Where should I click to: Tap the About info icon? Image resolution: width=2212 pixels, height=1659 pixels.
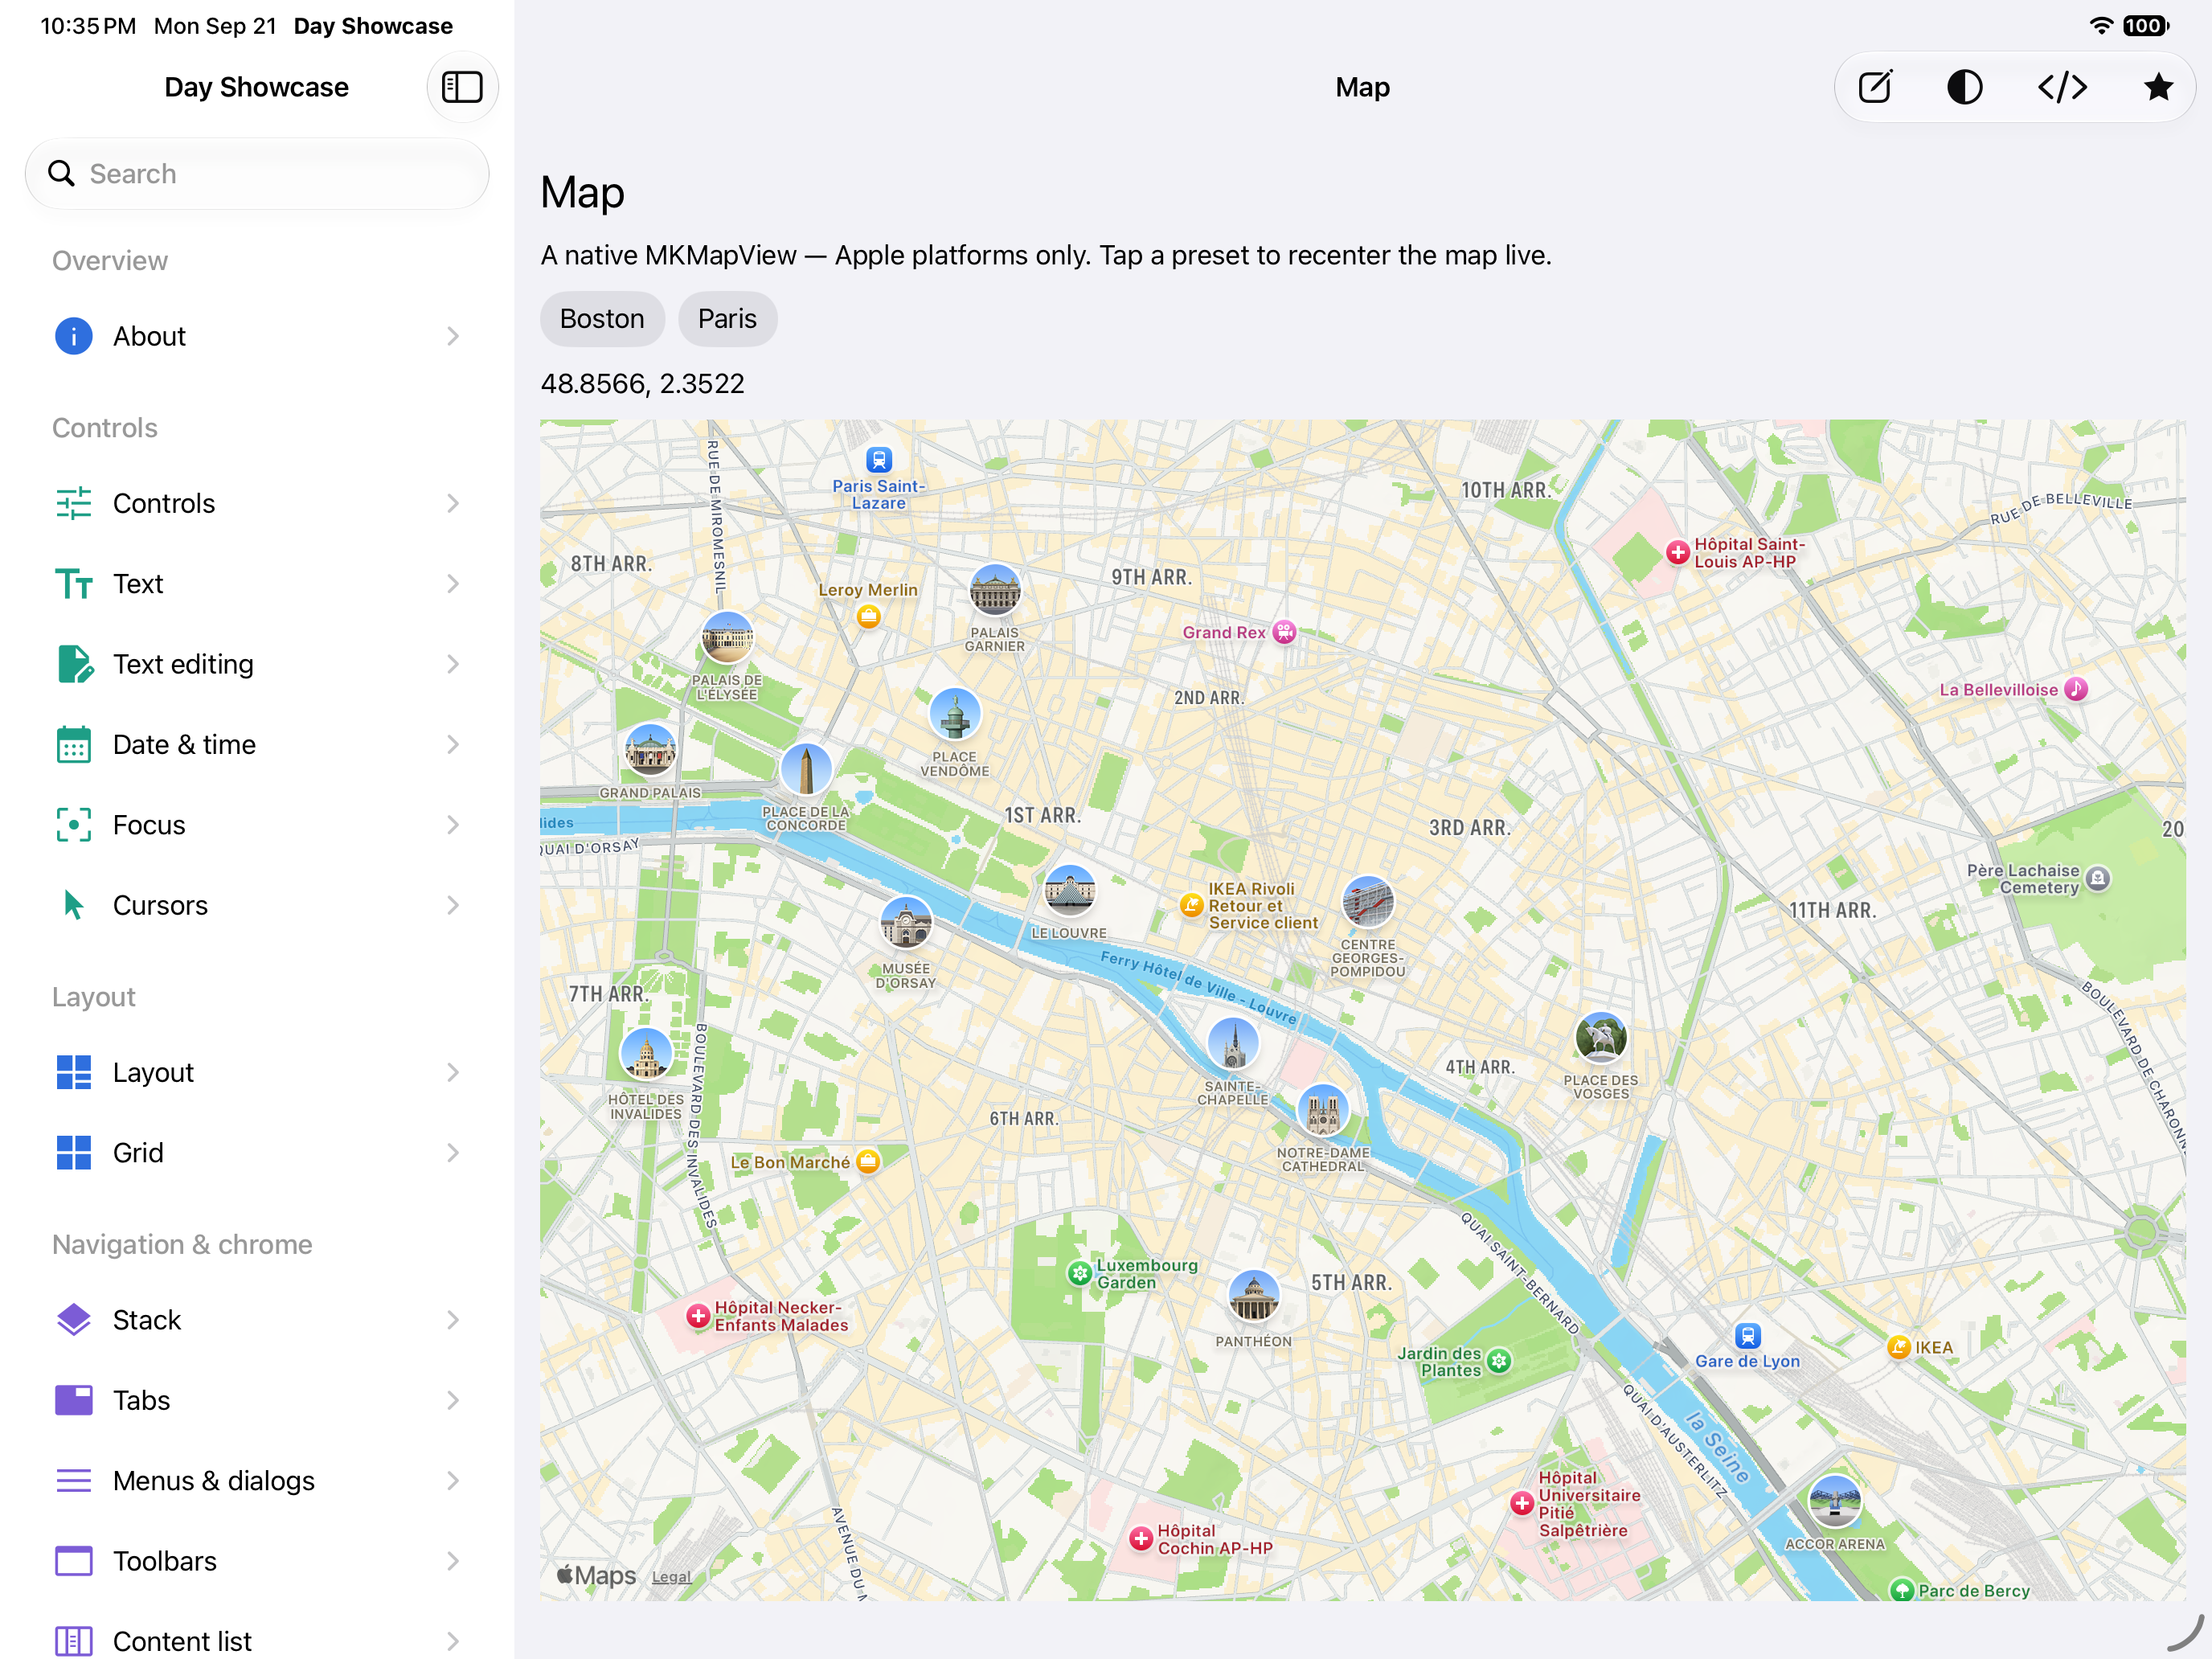[74, 336]
